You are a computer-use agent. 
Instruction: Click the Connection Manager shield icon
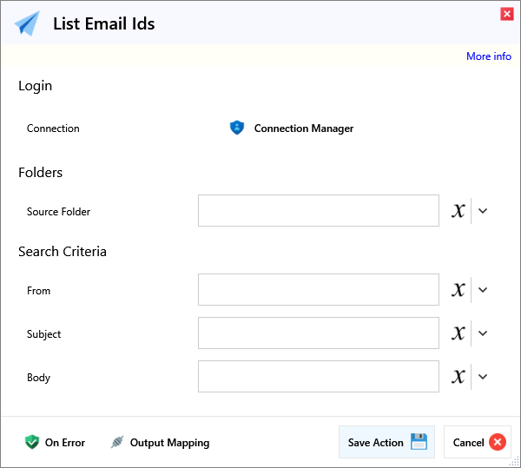pos(237,128)
